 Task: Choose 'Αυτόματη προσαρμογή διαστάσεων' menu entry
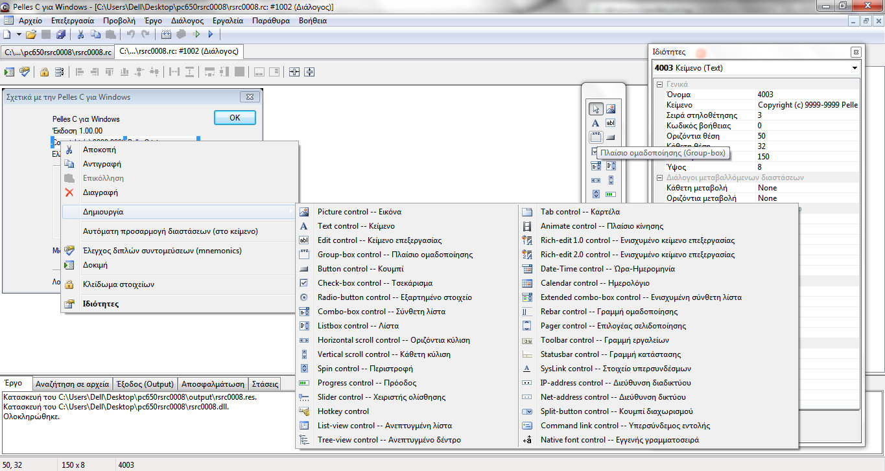click(180, 231)
